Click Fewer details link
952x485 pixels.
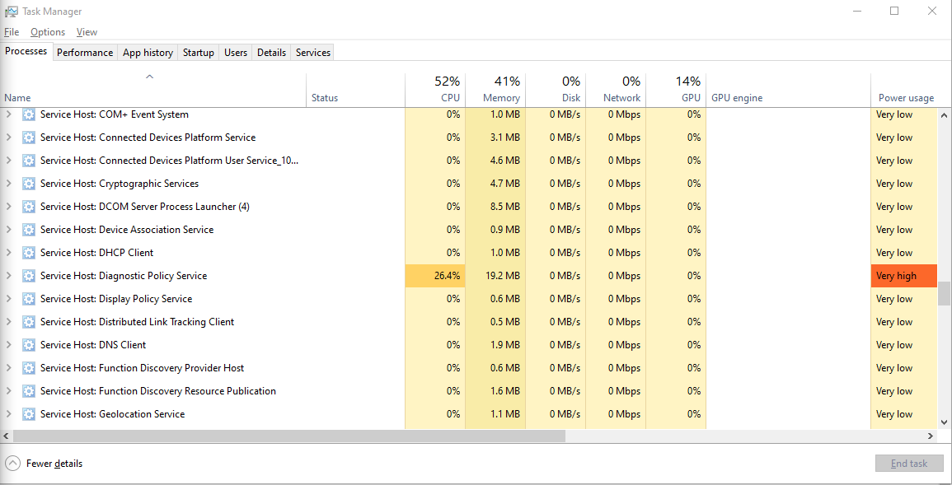click(54, 464)
